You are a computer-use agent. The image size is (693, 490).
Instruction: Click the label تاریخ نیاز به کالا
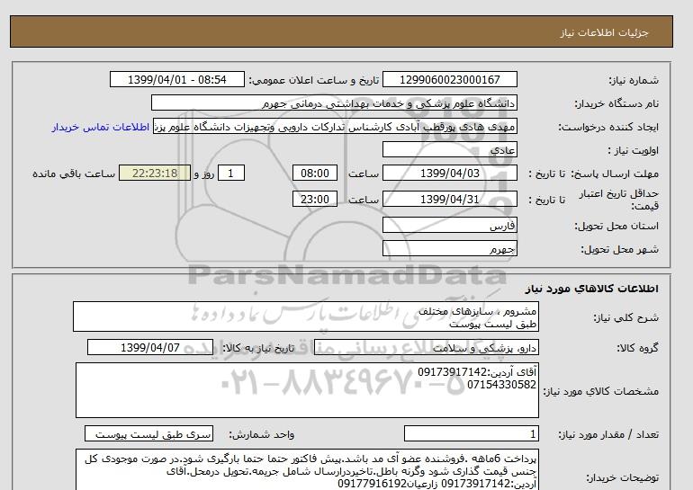coord(258,348)
